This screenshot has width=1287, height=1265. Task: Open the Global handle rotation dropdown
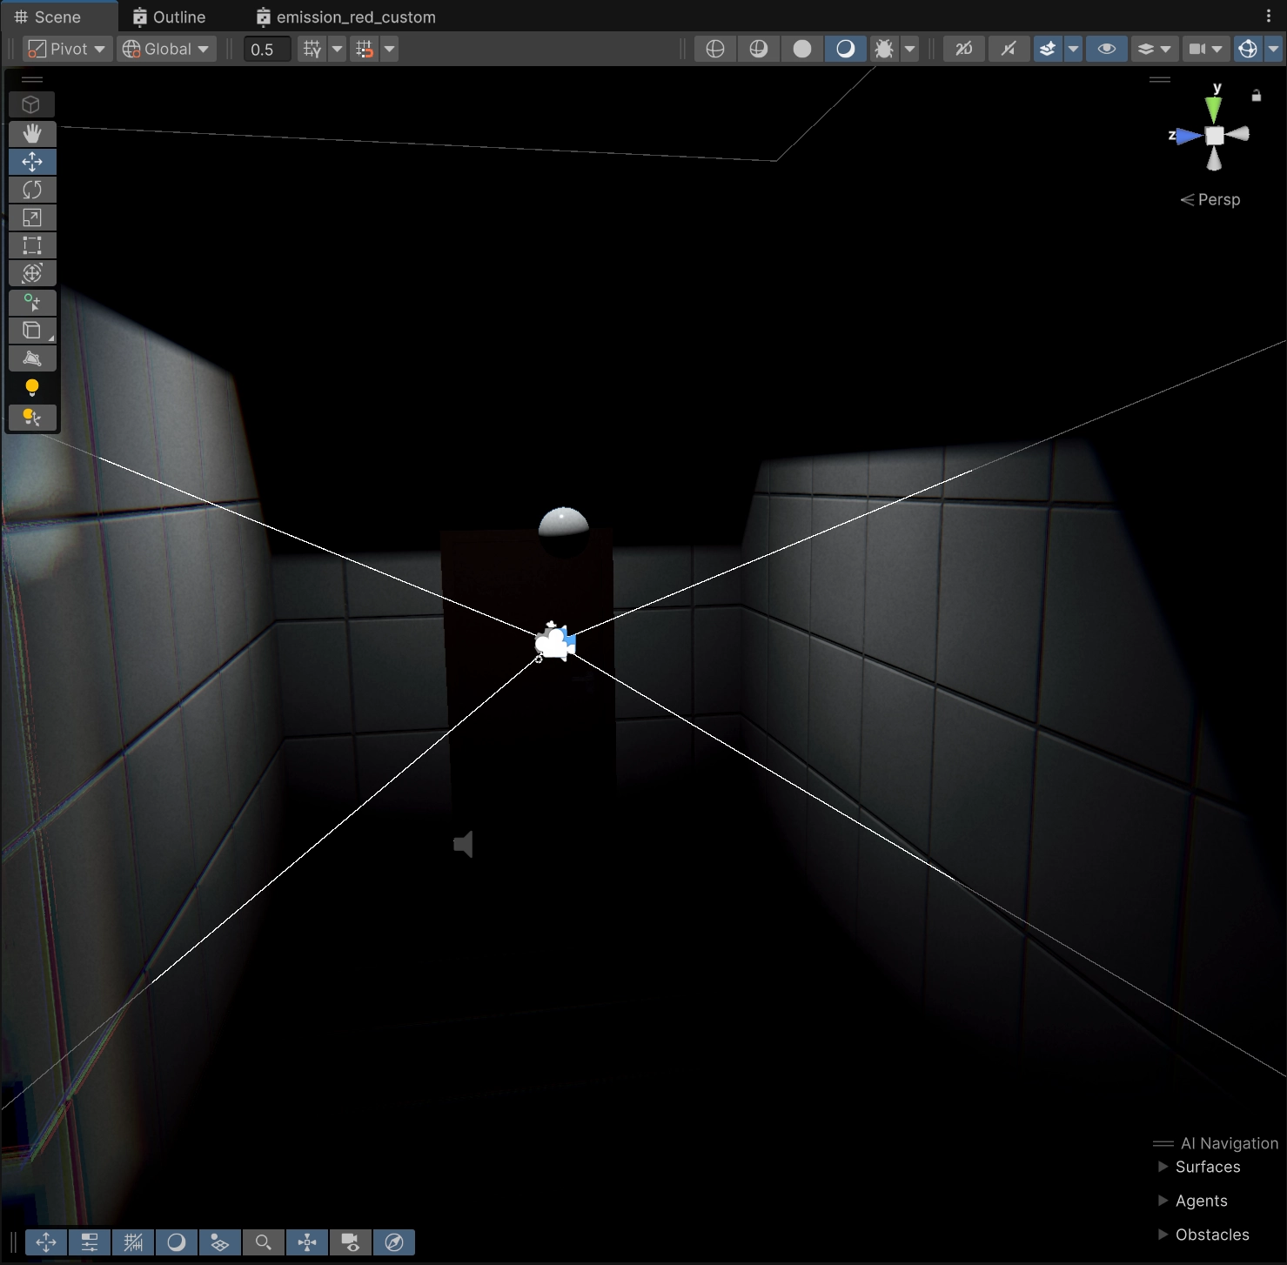166,49
